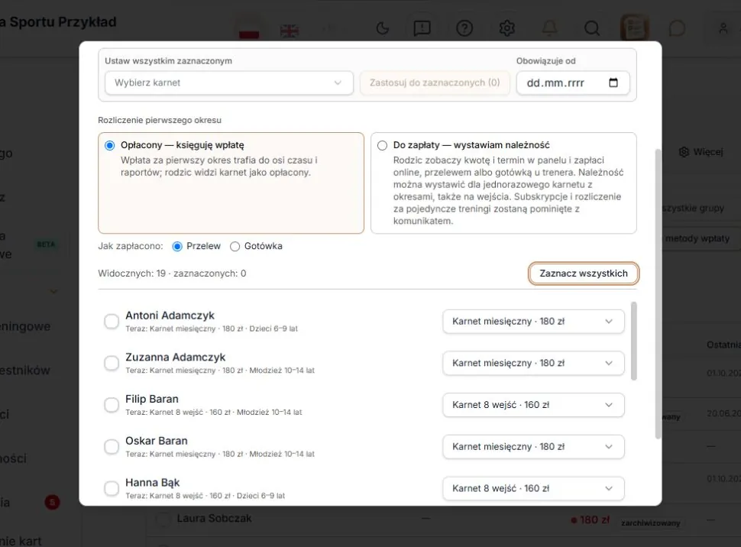
Task: Open the feedback report icon
Action: pyautogui.click(x=422, y=28)
